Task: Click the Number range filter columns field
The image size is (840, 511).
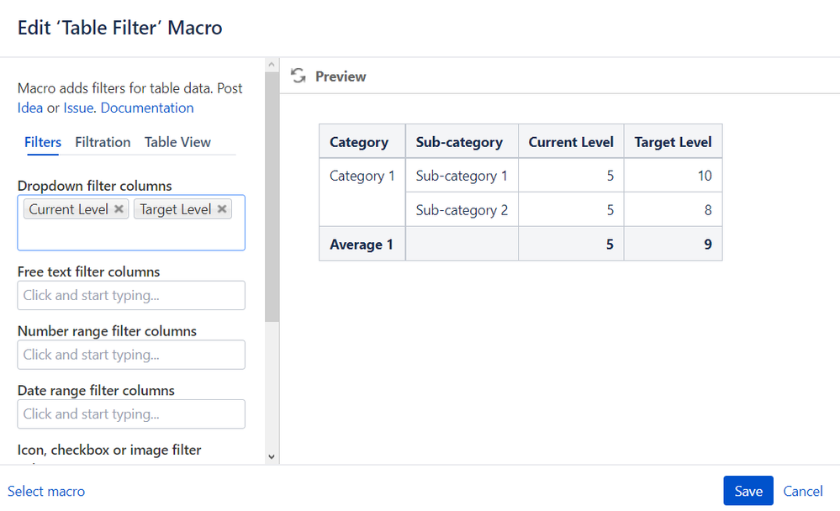Action: (131, 355)
